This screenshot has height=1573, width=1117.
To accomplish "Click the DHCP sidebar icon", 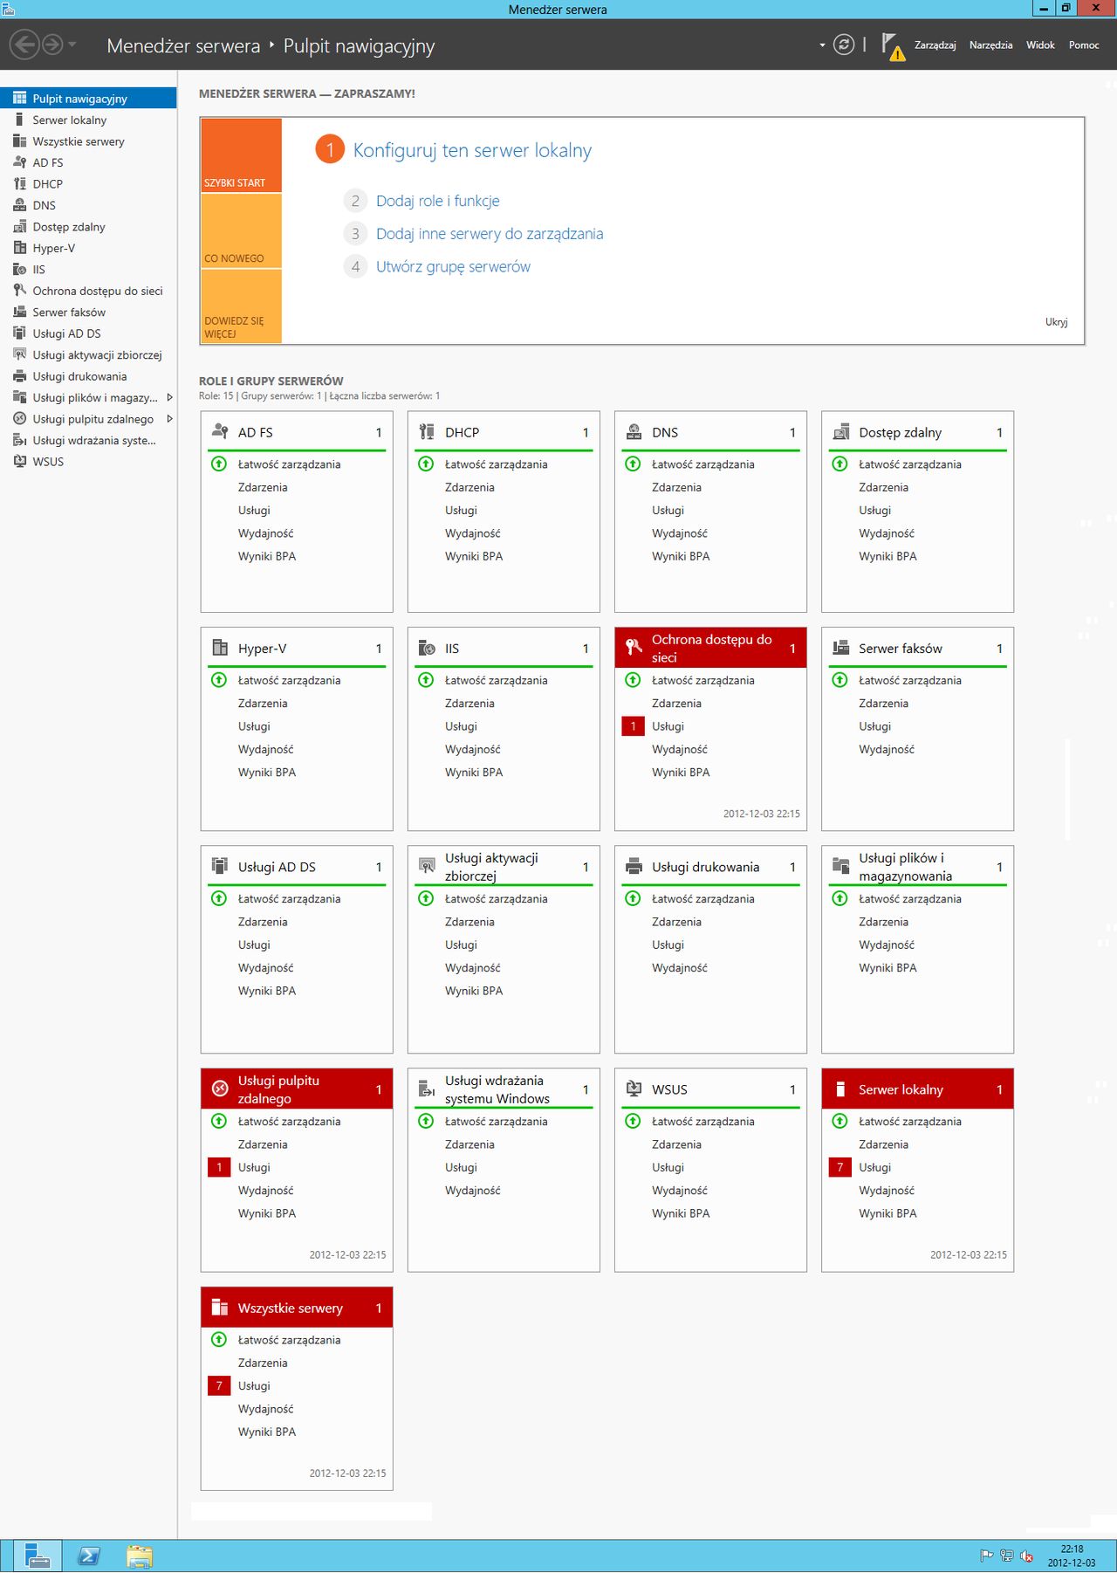I will click(19, 183).
